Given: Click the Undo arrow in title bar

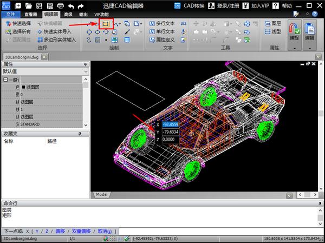Looking at the screenshot, I should [71, 5].
